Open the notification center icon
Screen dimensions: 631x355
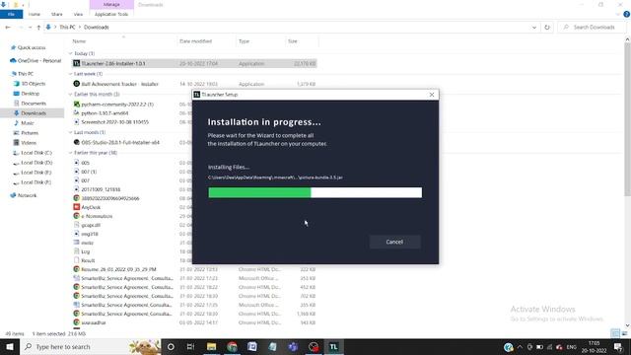618,347
